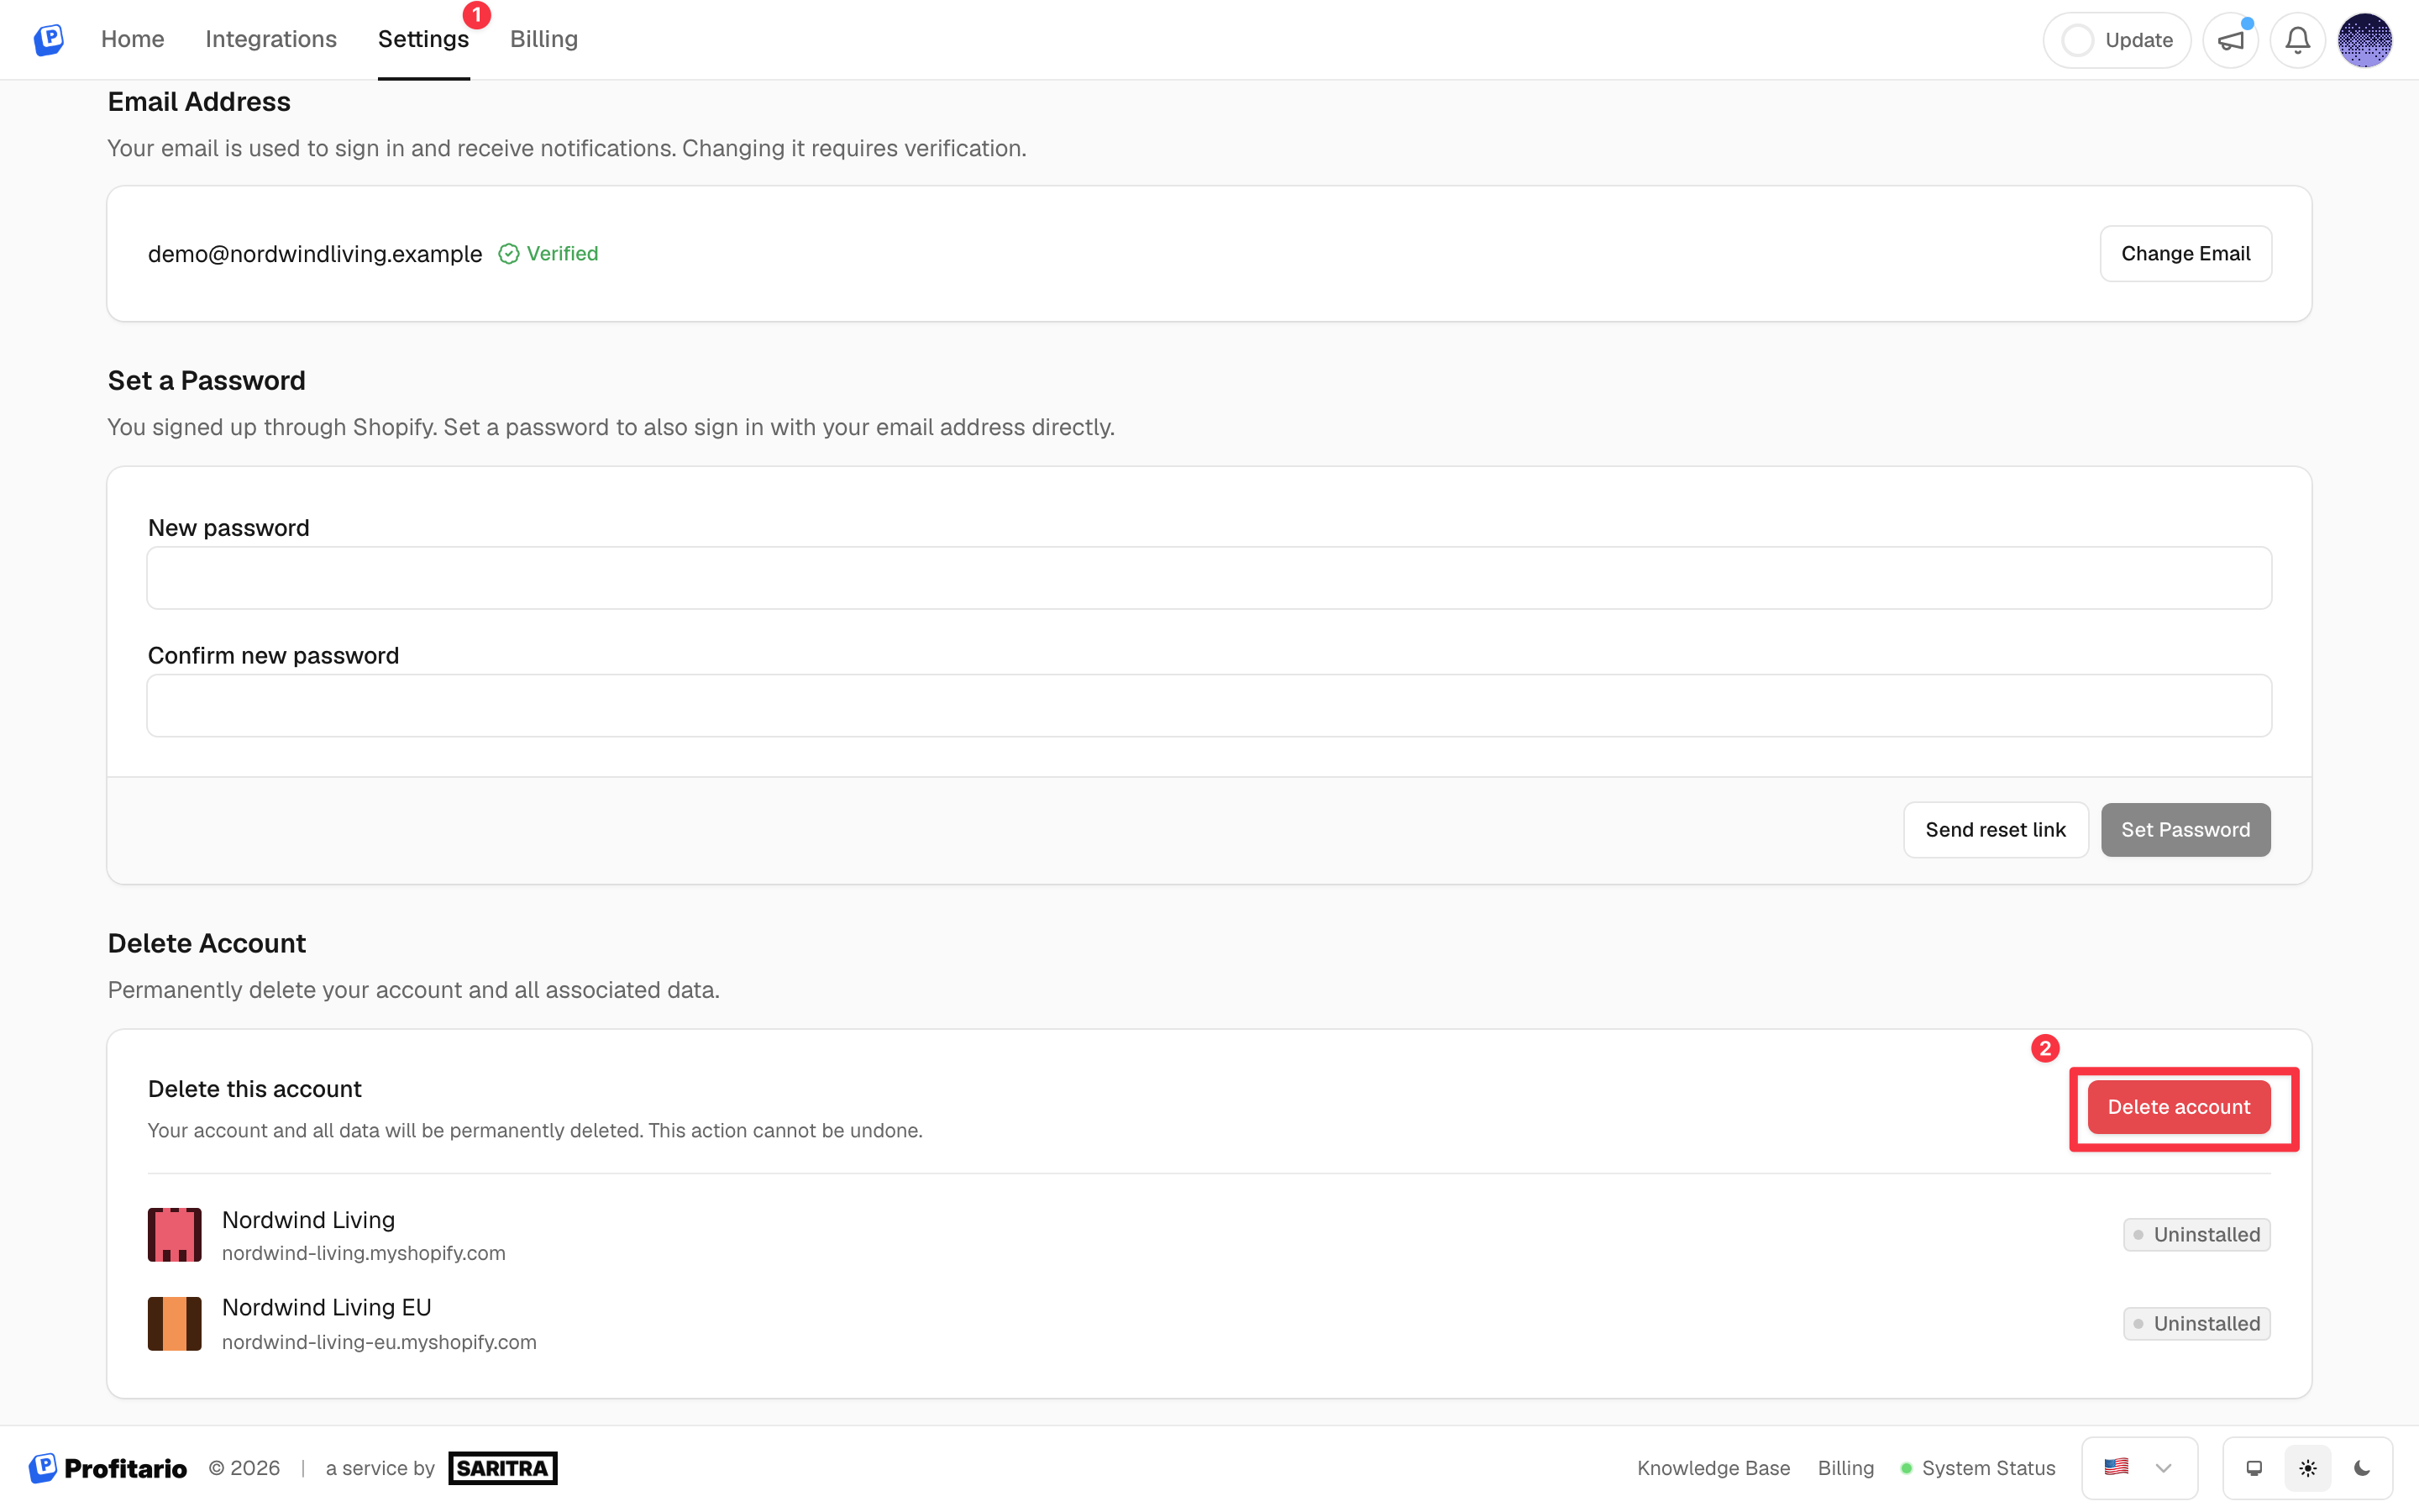The height and width of the screenshot is (1512, 2419).
Task: Select the system theme monitor icon
Action: 2253,1468
